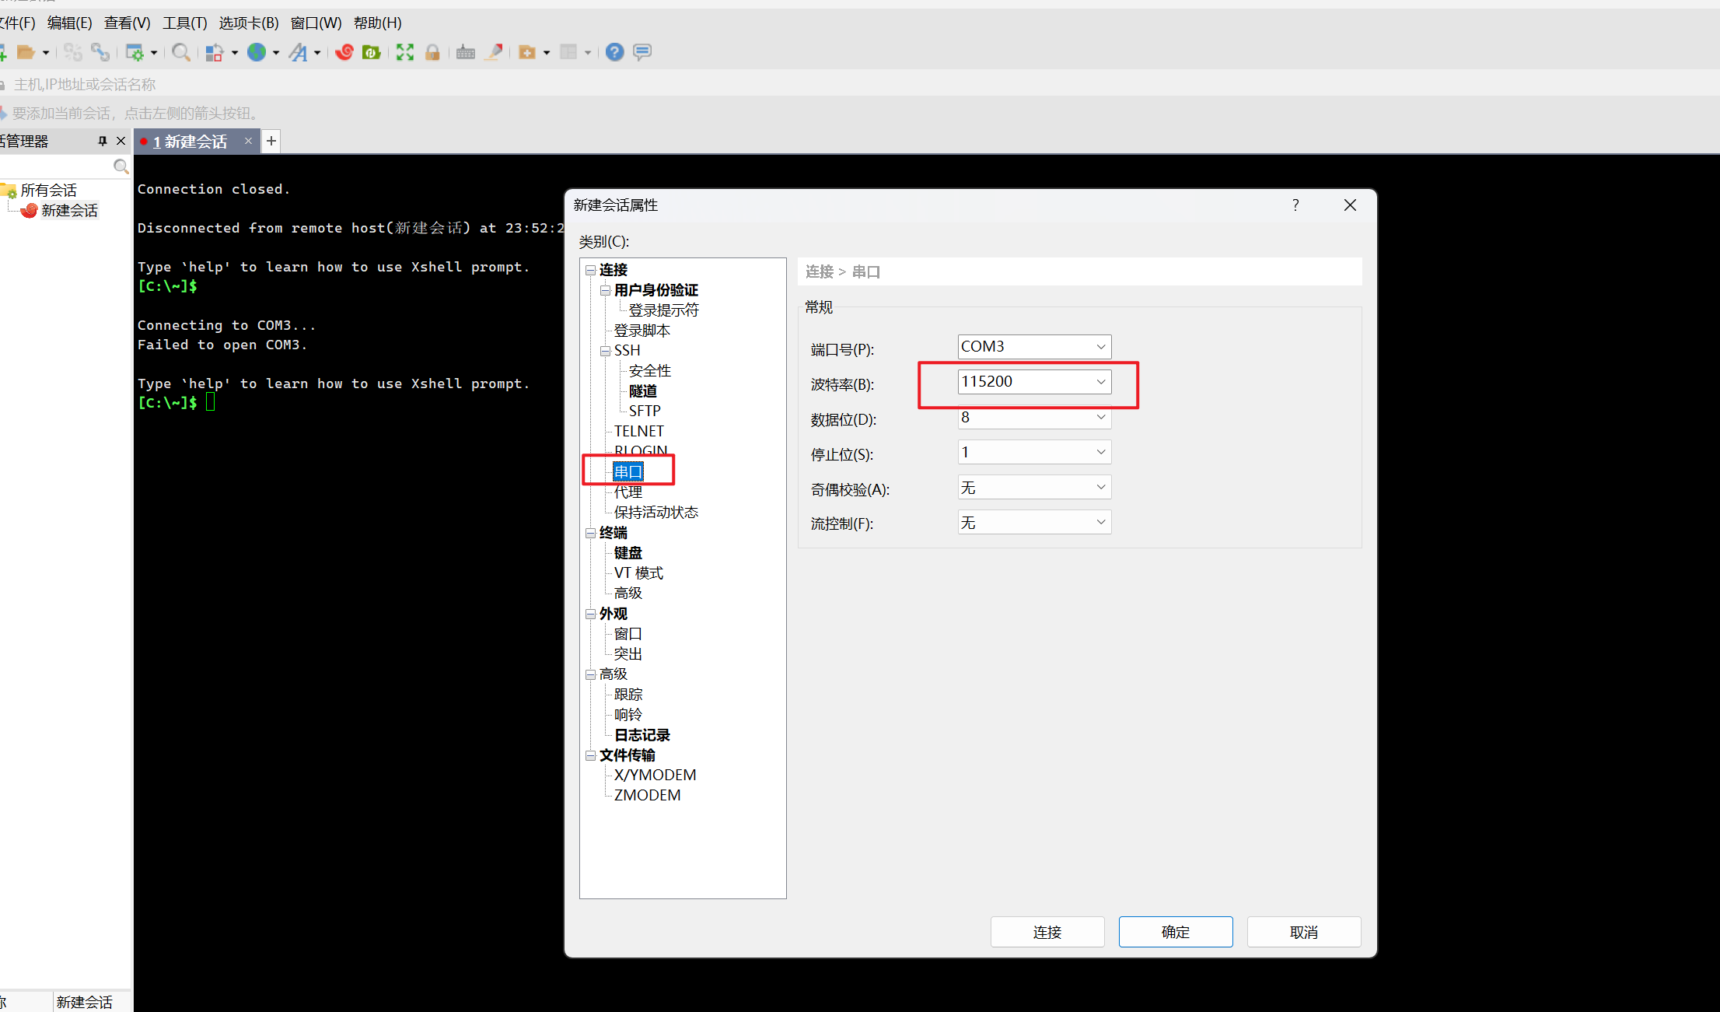1720x1012 pixels.
Task: Open the 端口号 COM3 port dropdown
Action: [1099, 346]
